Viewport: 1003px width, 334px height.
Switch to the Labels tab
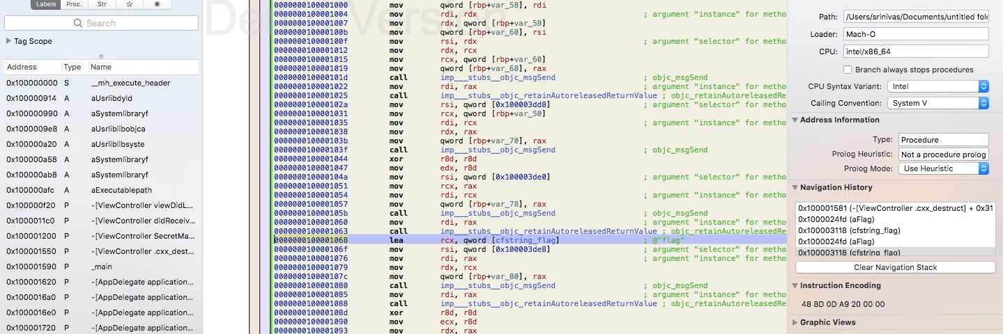click(45, 4)
